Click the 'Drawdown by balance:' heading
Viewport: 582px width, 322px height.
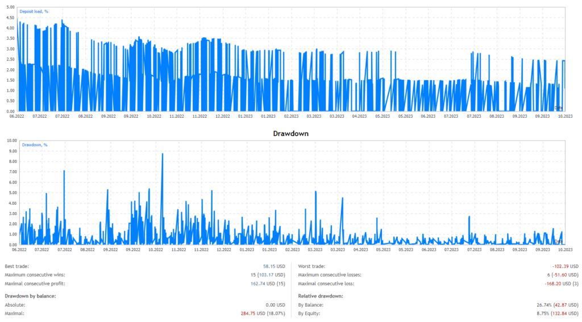[x=30, y=296]
